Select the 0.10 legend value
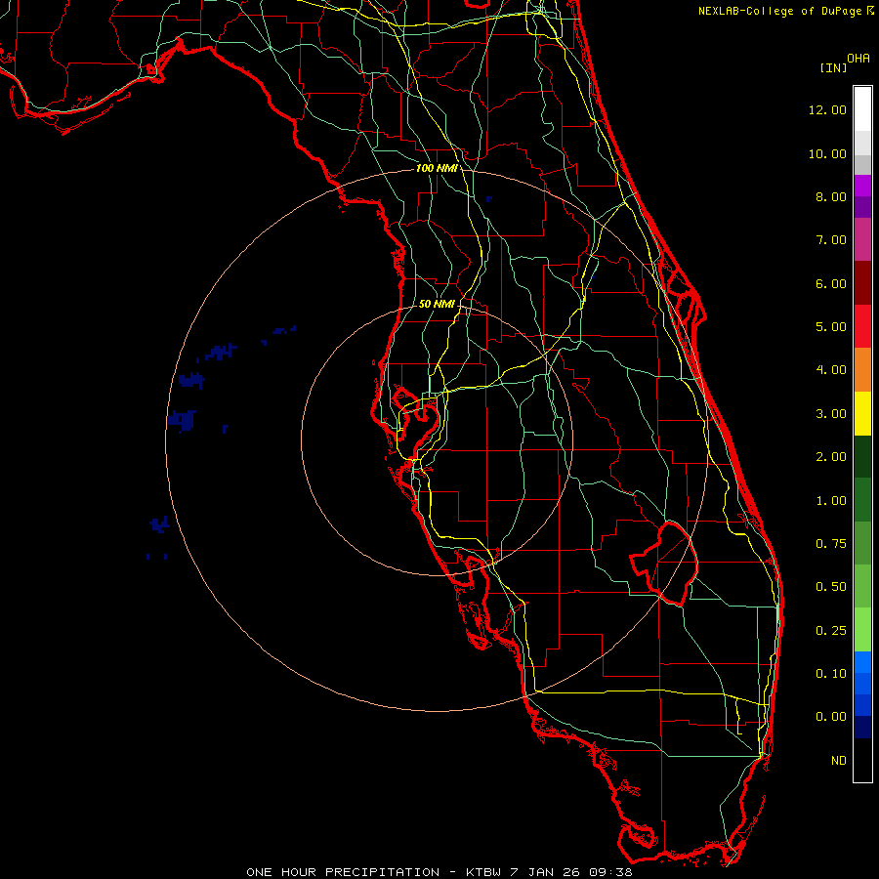This screenshot has width=879, height=879. point(831,673)
